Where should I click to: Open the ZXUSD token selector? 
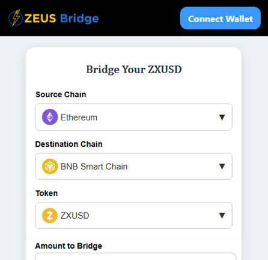(x=133, y=216)
